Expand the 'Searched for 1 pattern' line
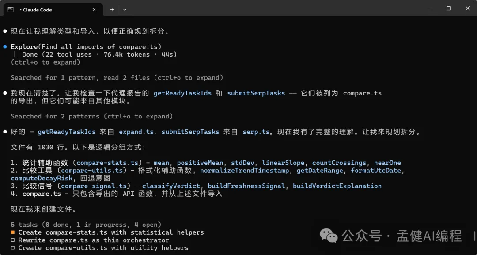477x255 pixels. 117,78
